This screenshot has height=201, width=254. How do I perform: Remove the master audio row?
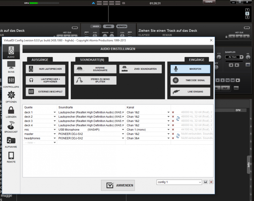[173, 134]
